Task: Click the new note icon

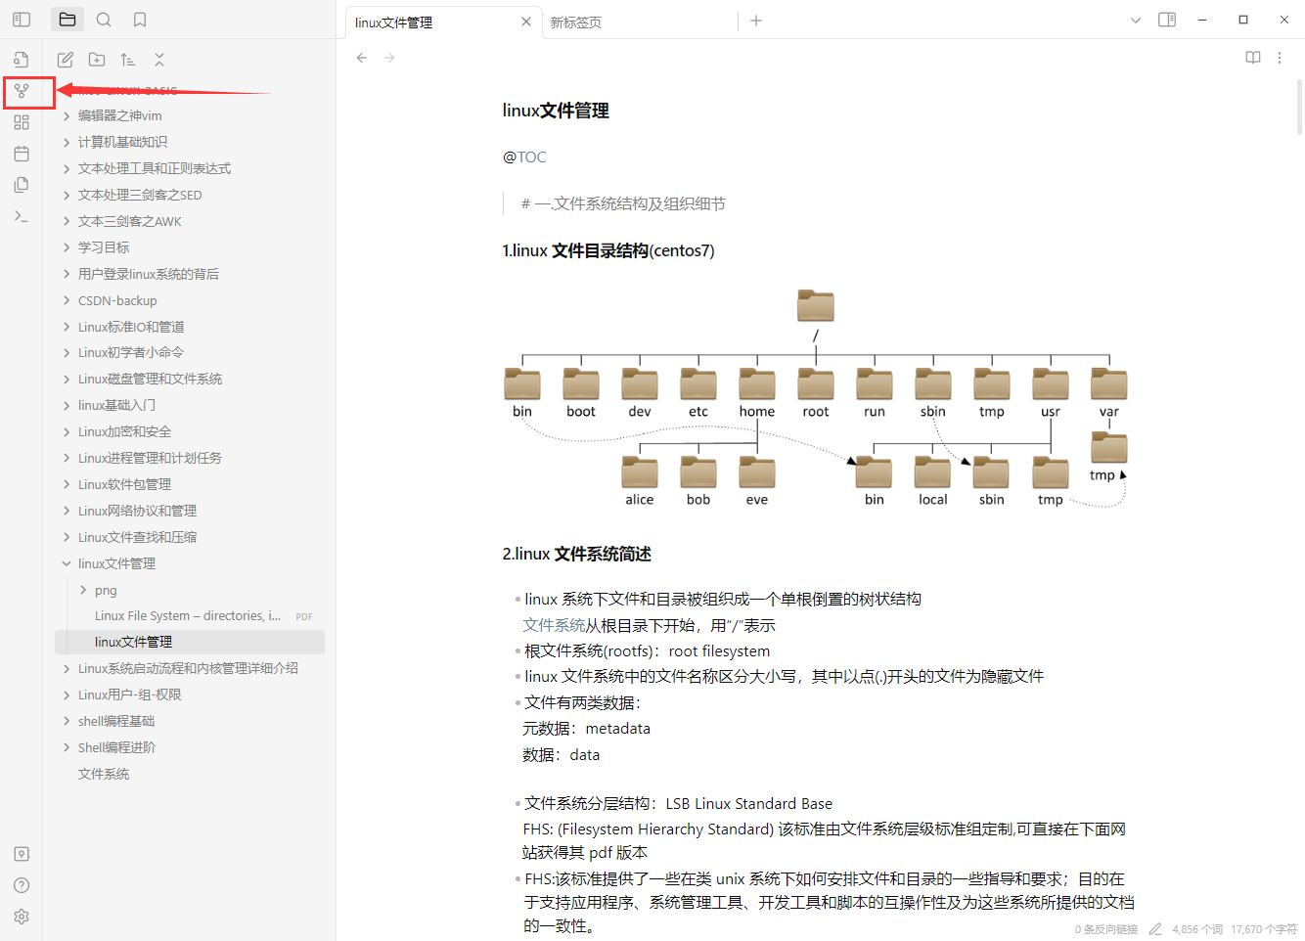Action: click(x=66, y=60)
